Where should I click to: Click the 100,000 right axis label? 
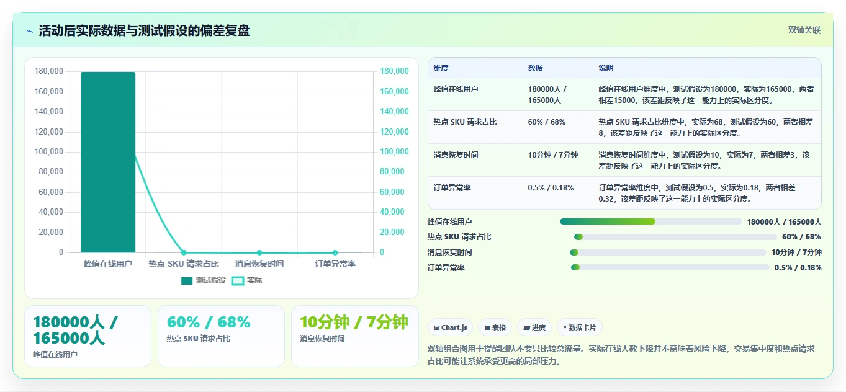(x=394, y=152)
